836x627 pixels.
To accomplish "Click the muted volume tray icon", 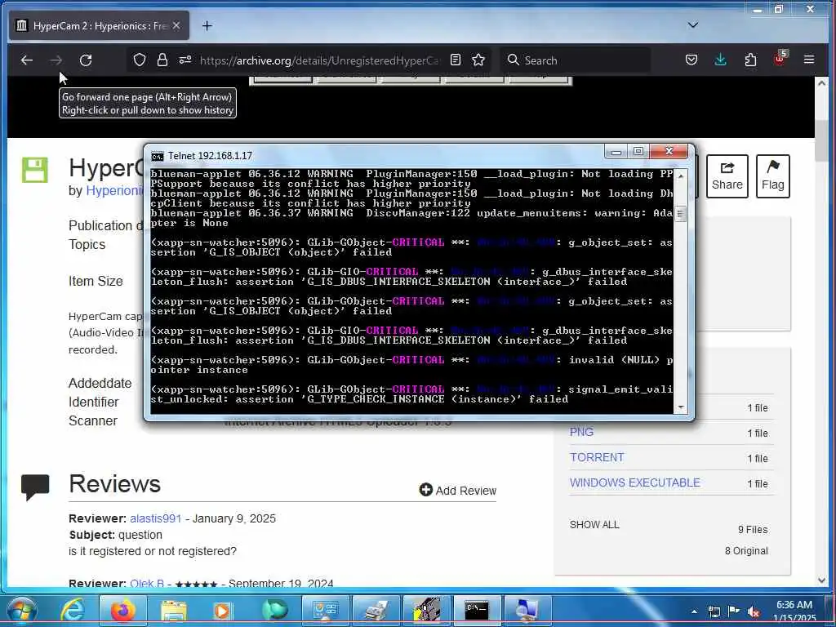I will (x=754, y=612).
